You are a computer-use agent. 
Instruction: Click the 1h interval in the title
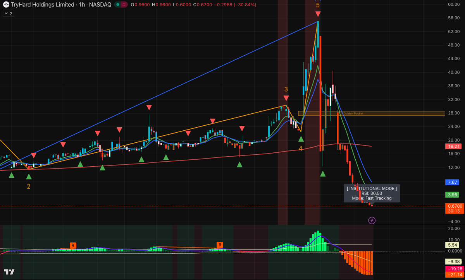pos(82,5)
